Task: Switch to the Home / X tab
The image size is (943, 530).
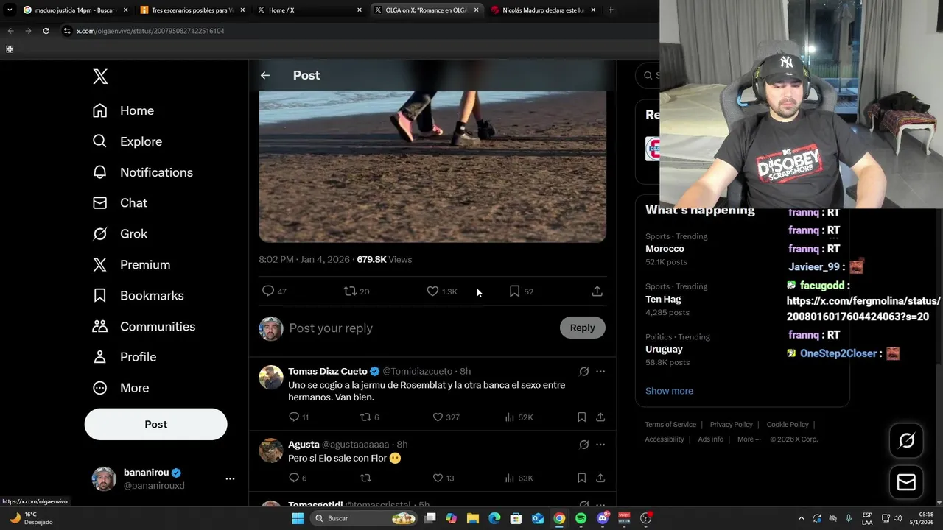Action: (x=308, y=10)
